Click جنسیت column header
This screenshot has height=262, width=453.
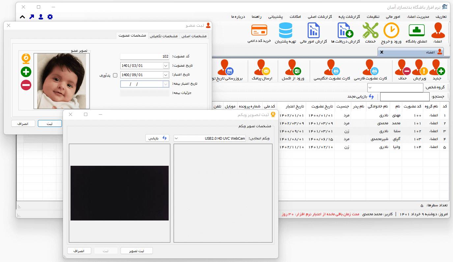[343, 106]
